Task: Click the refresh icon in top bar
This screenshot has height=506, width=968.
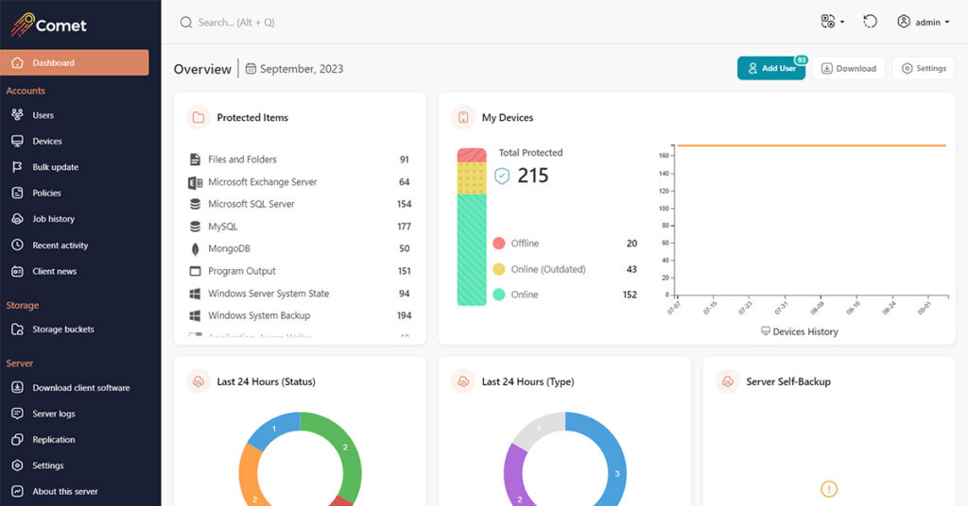Action: [x=870, y=22]
